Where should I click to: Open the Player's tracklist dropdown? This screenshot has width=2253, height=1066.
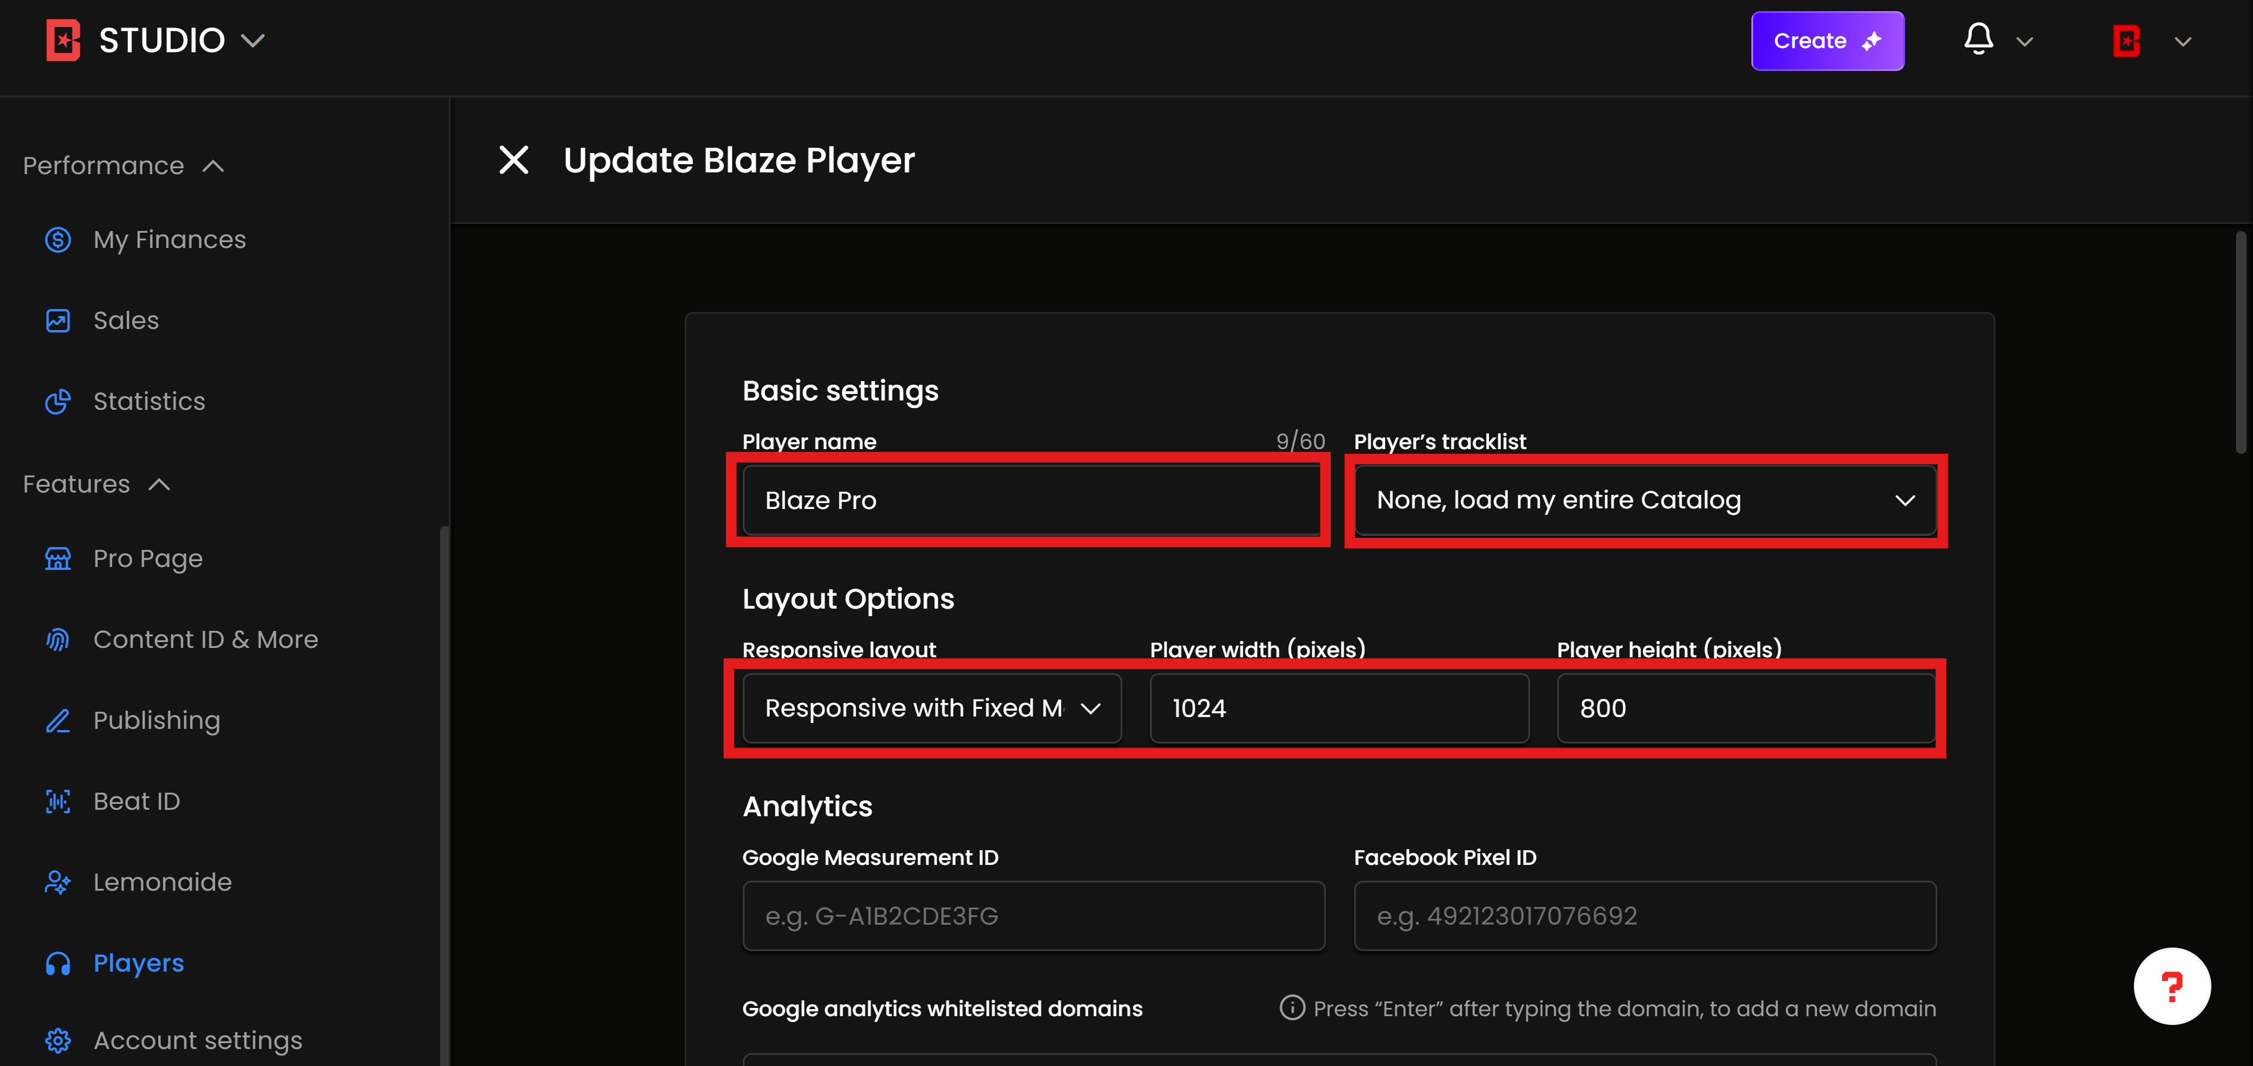(1644, 500)
